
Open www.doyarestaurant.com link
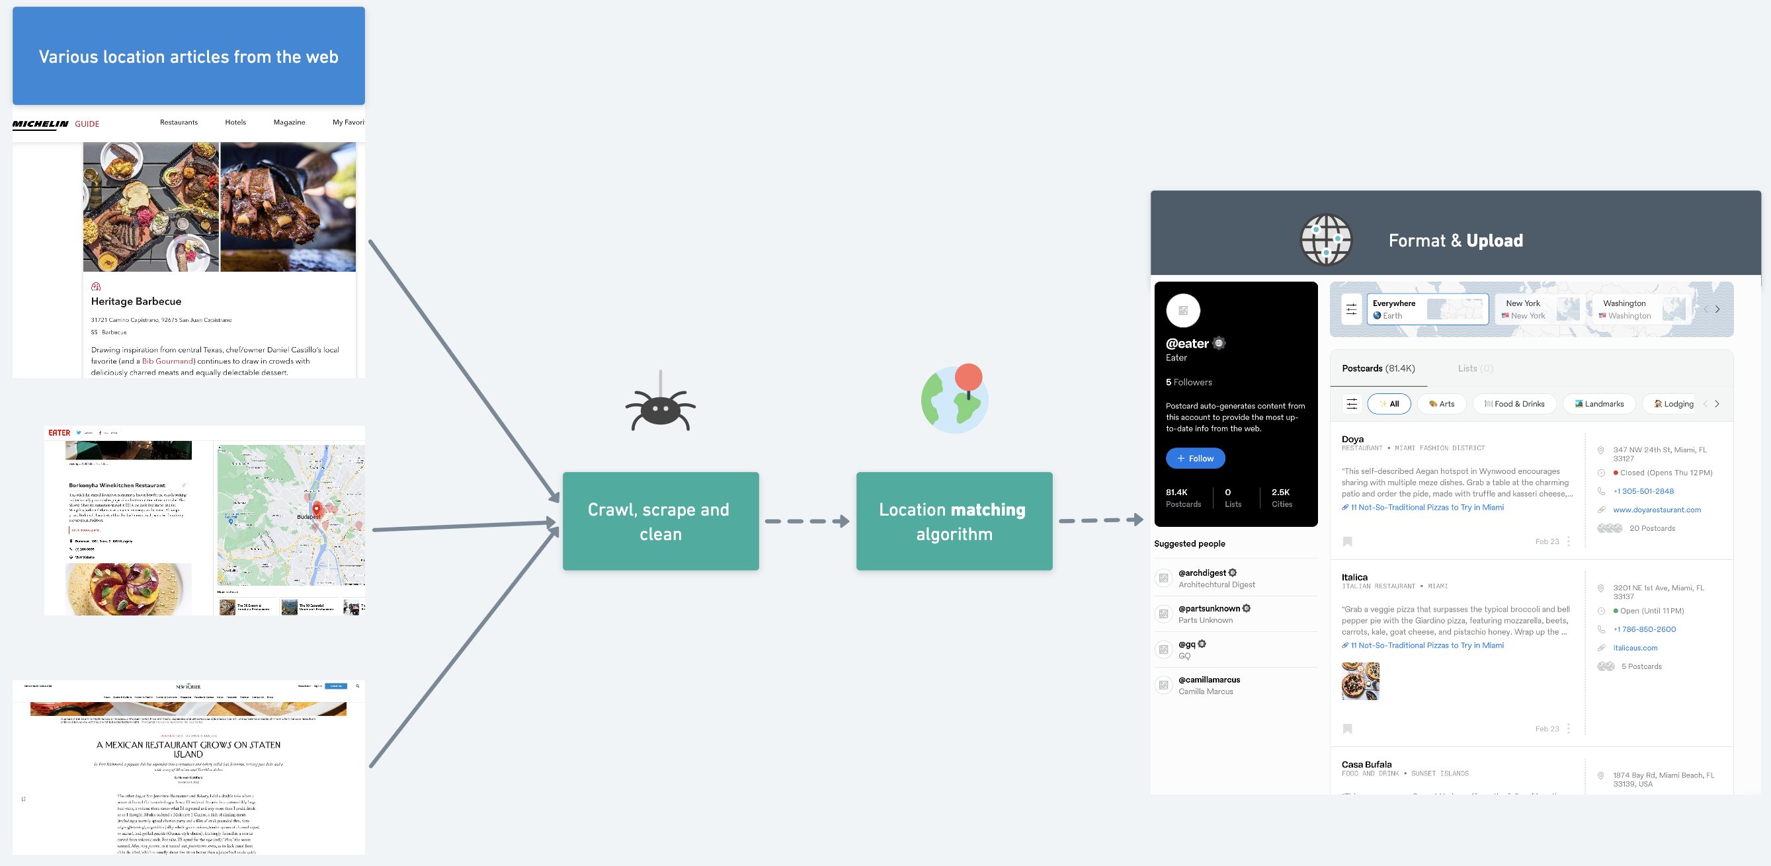point(1657,510)
